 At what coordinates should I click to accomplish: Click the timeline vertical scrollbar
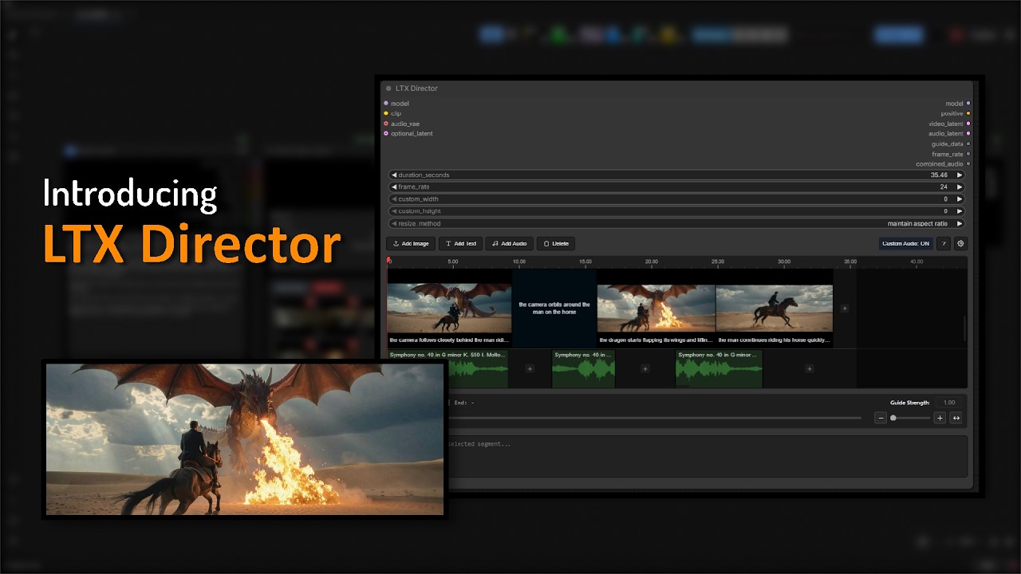(964, 328)
